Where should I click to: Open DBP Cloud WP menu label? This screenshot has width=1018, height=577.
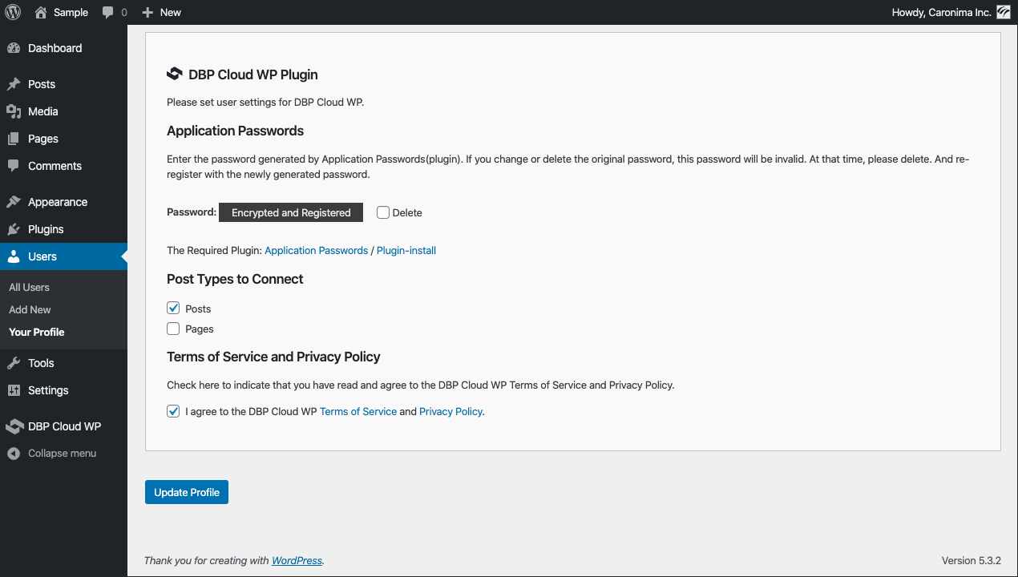(x=64, y=426)
